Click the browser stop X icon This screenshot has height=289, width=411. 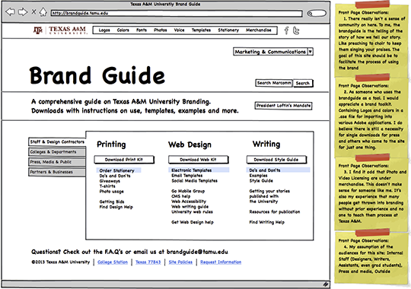33,12
